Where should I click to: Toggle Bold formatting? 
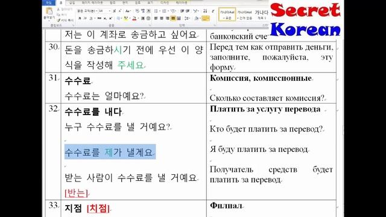coord(80,18)
